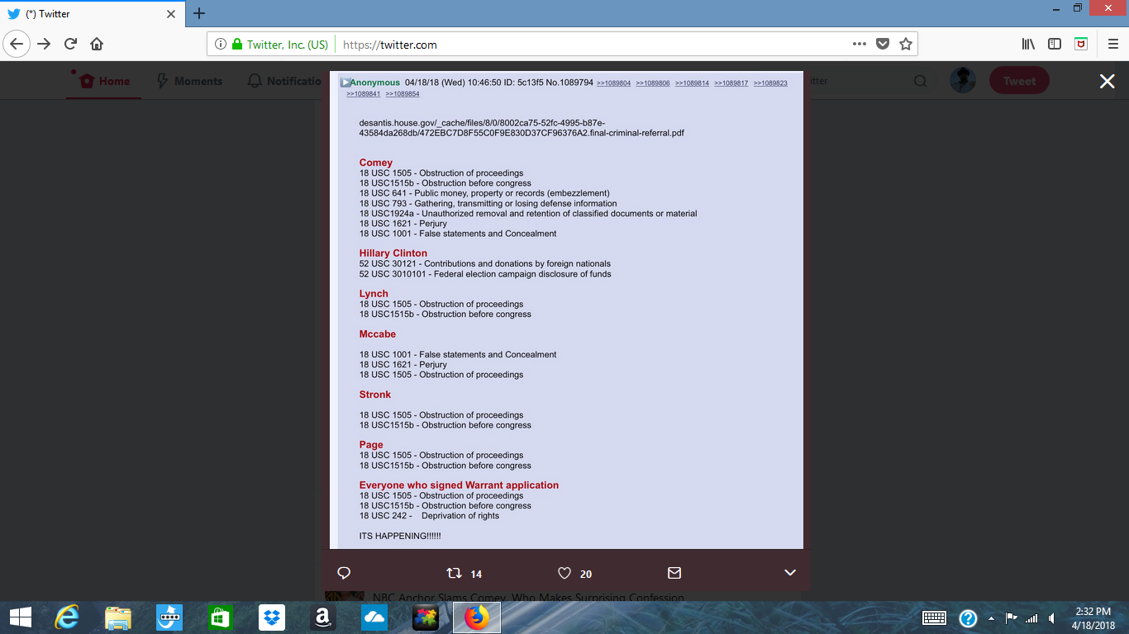Send tweet via direct message envelope

pos(674,573)
